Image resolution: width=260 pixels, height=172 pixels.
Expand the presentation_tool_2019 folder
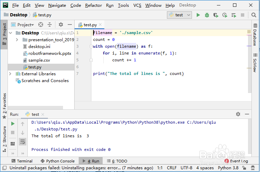coord(17,40)
